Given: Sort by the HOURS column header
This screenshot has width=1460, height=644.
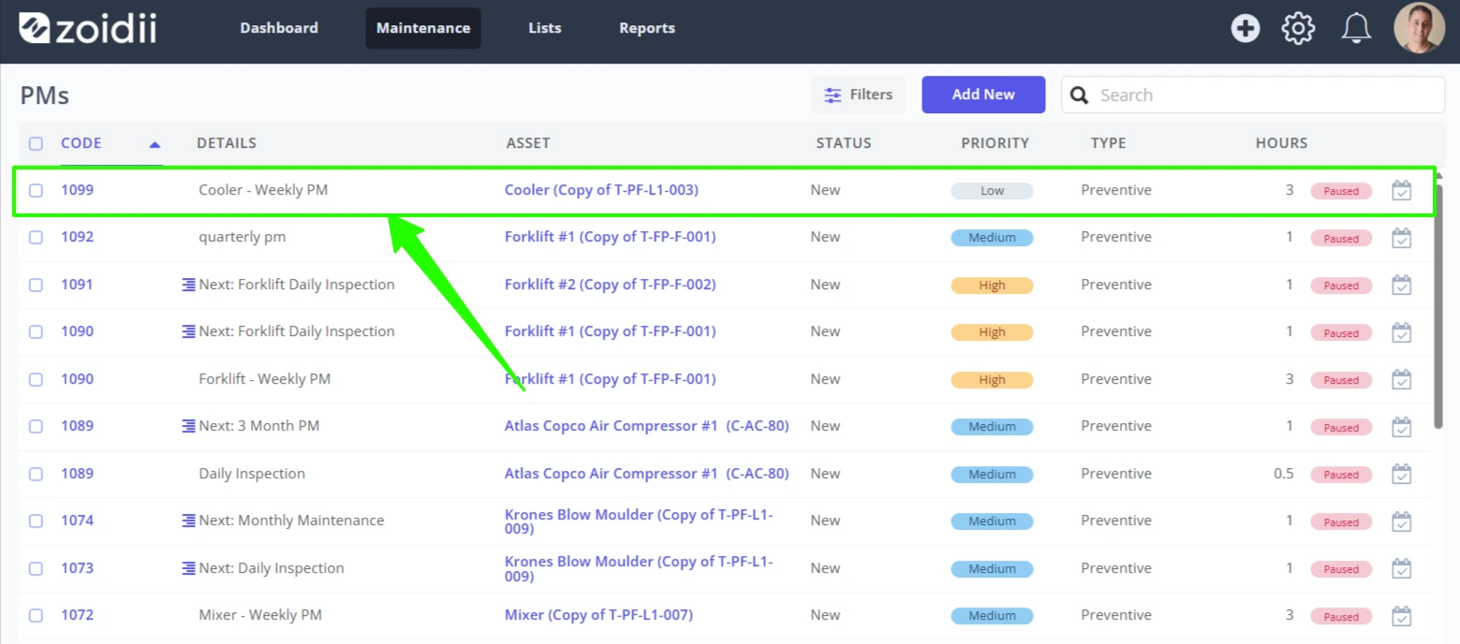Looking at the screenshot, I should (1281, 143).
